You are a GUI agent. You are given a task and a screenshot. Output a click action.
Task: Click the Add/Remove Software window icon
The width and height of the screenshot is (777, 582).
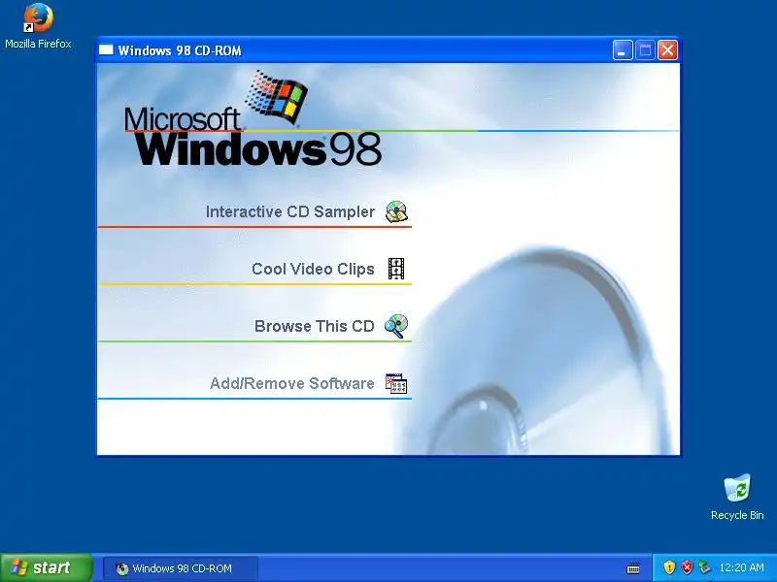coord(396,383)
